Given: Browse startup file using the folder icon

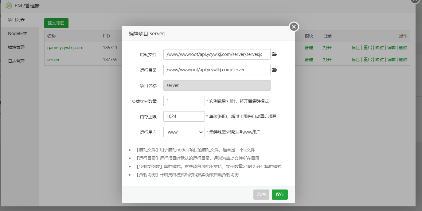Looking at the screenshot, I should [x=274, y=54].
